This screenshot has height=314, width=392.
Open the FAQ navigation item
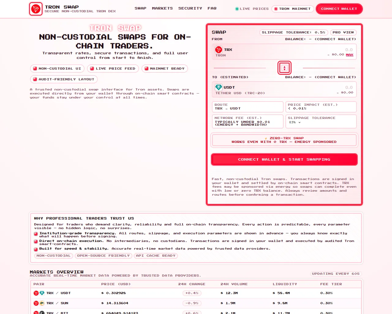212,8
